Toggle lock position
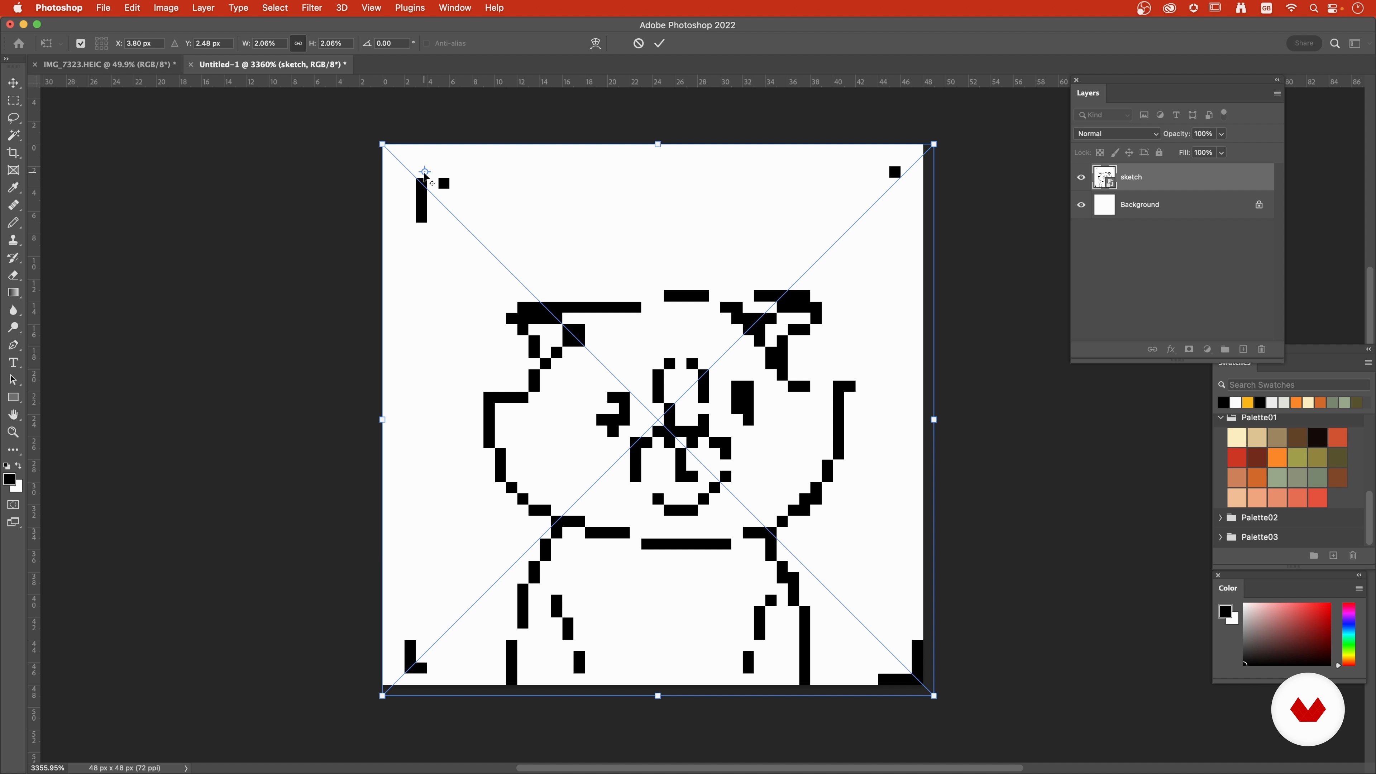1376x774 pixels. [1129, 153]
